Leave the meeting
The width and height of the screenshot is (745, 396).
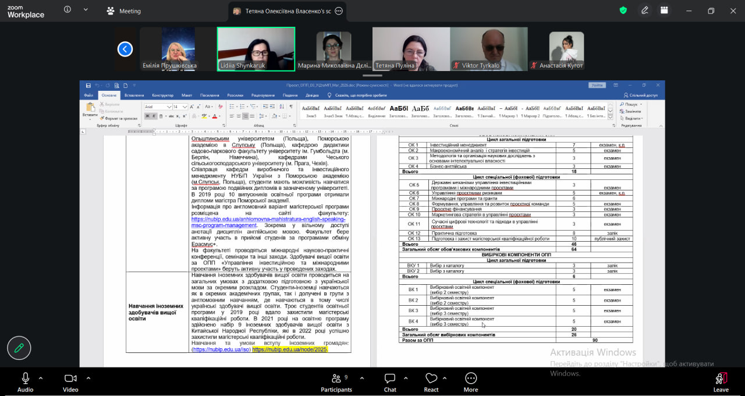pos(721,382)
